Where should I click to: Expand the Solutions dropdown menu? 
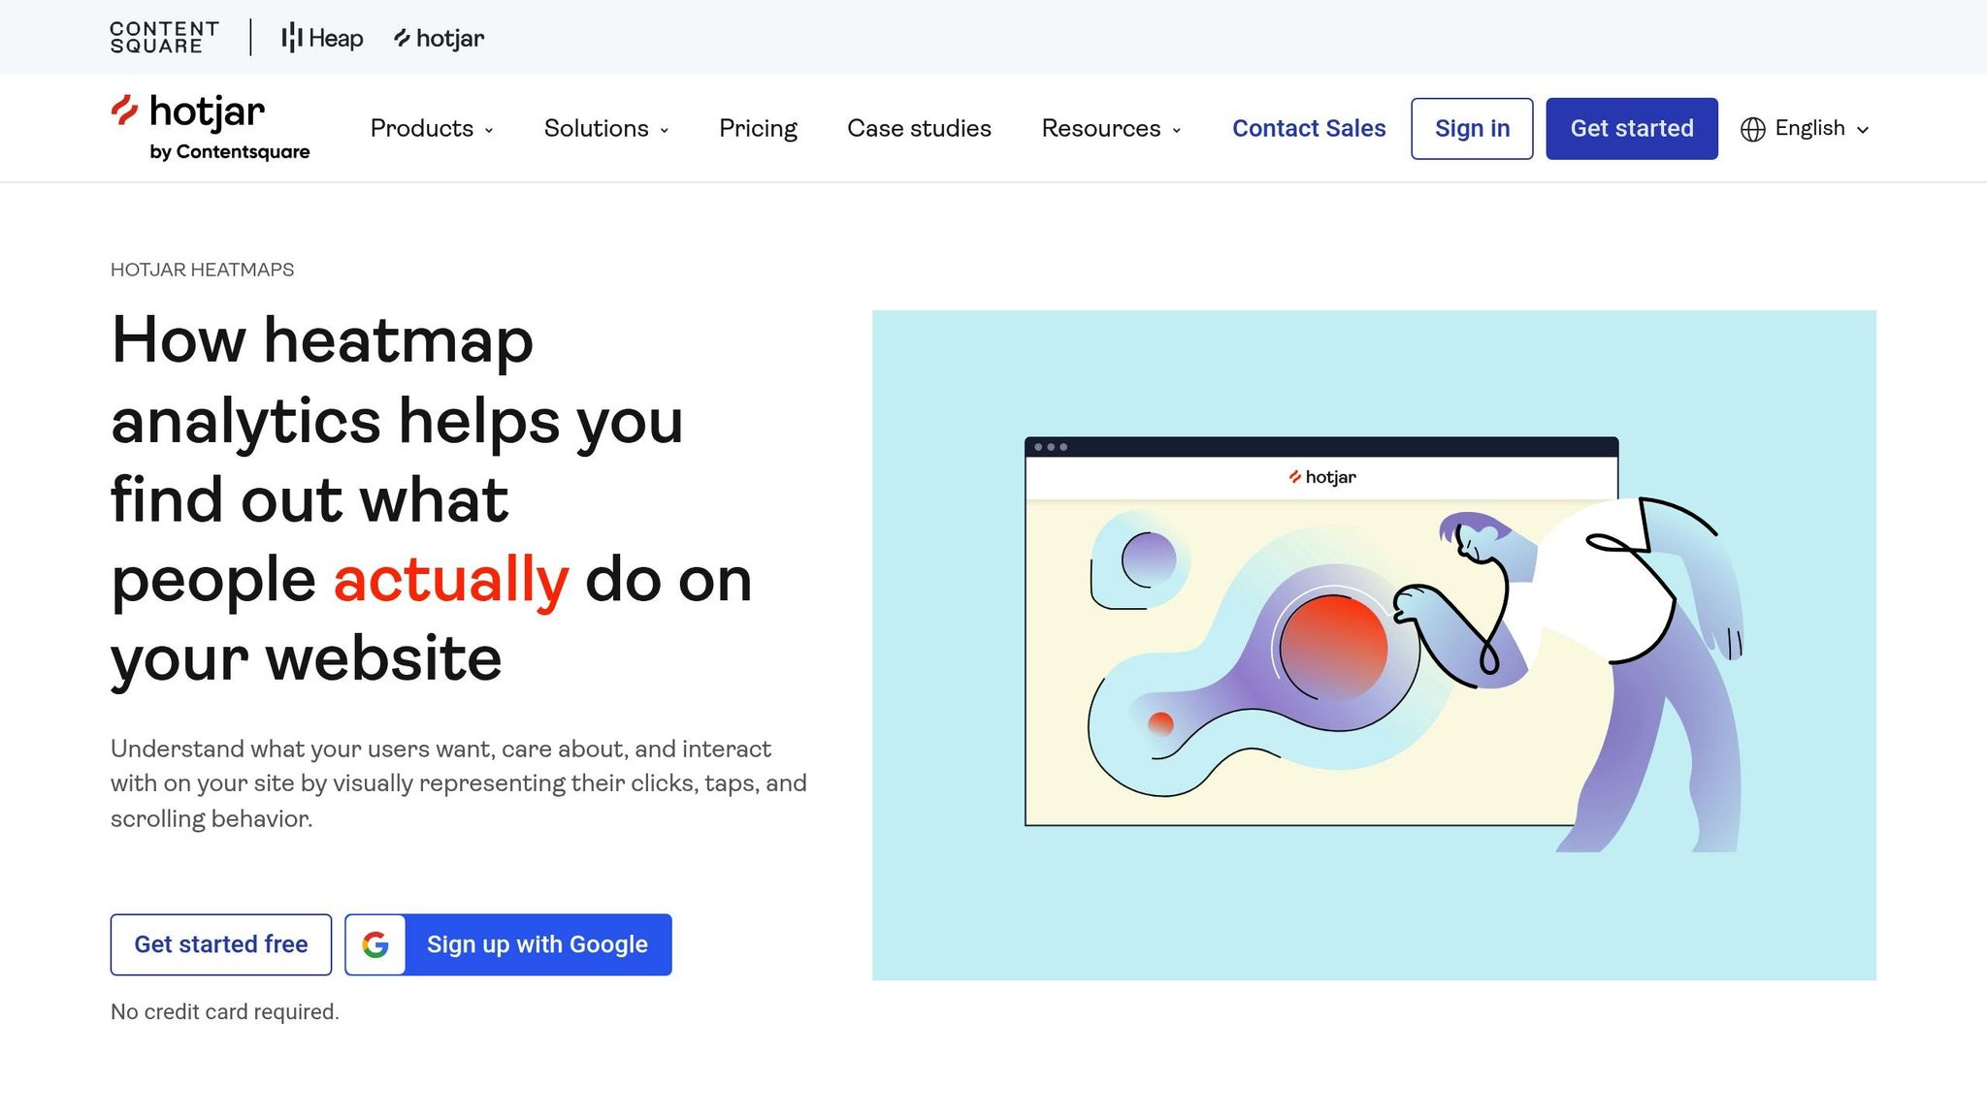tap(605, 128)
